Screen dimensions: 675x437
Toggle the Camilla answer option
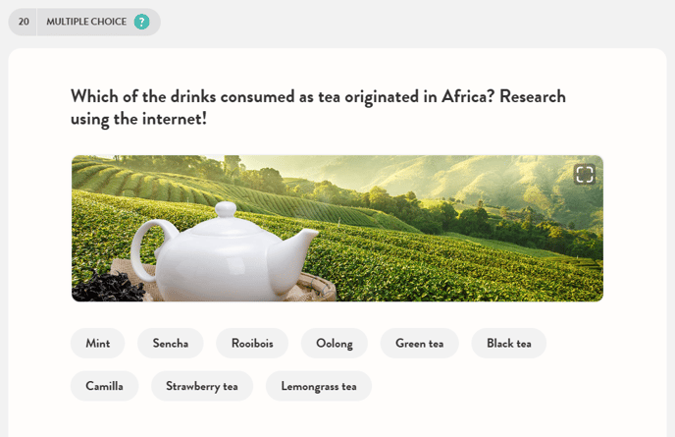(105, 386)
